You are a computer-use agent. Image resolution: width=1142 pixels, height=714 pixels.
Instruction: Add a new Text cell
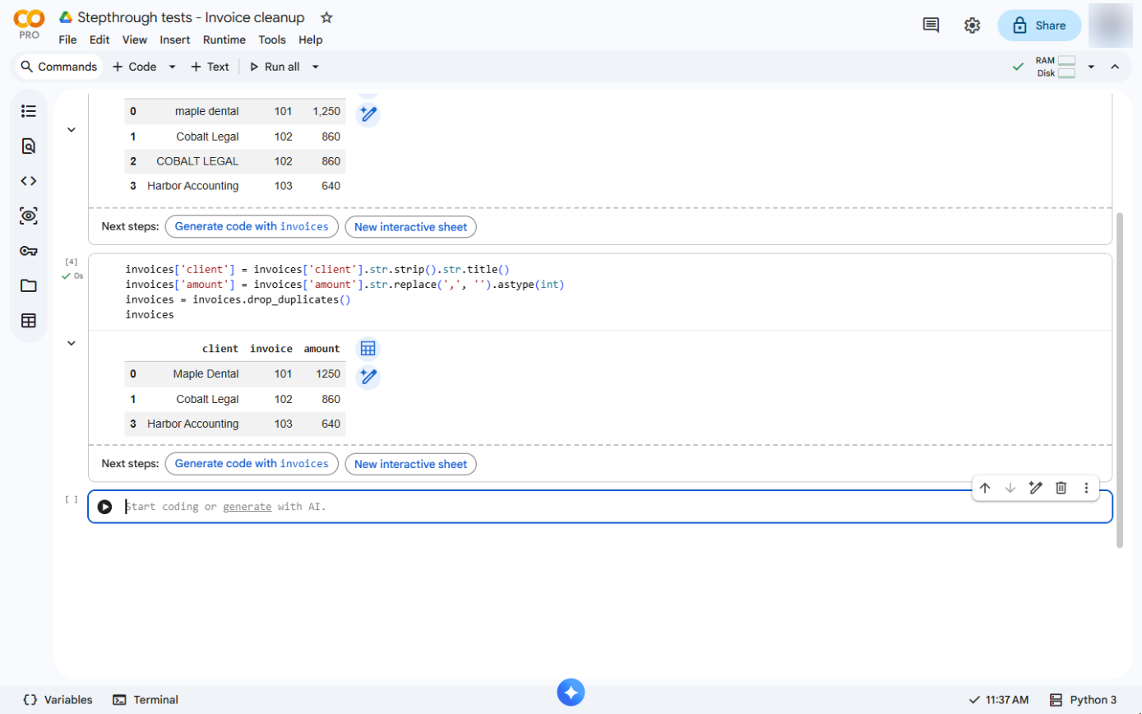[210, 67]
